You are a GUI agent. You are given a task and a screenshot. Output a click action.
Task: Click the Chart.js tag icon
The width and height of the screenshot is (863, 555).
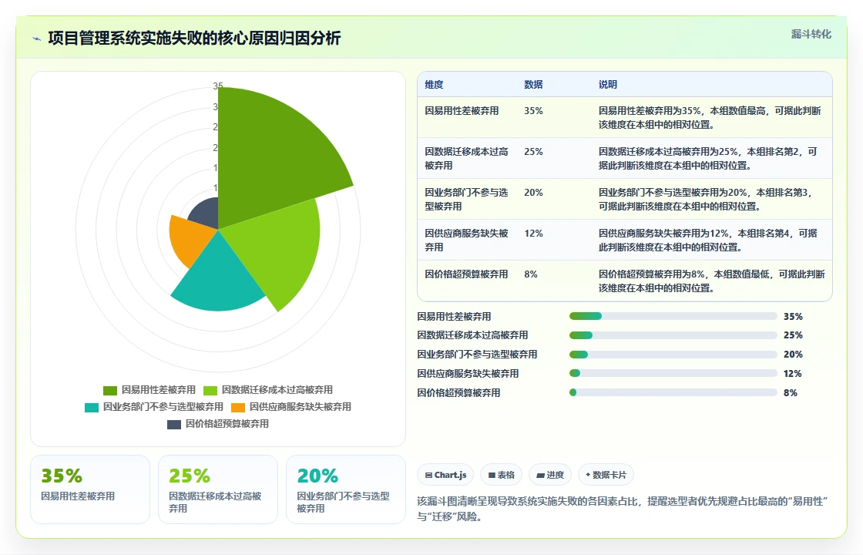point(428,475)
